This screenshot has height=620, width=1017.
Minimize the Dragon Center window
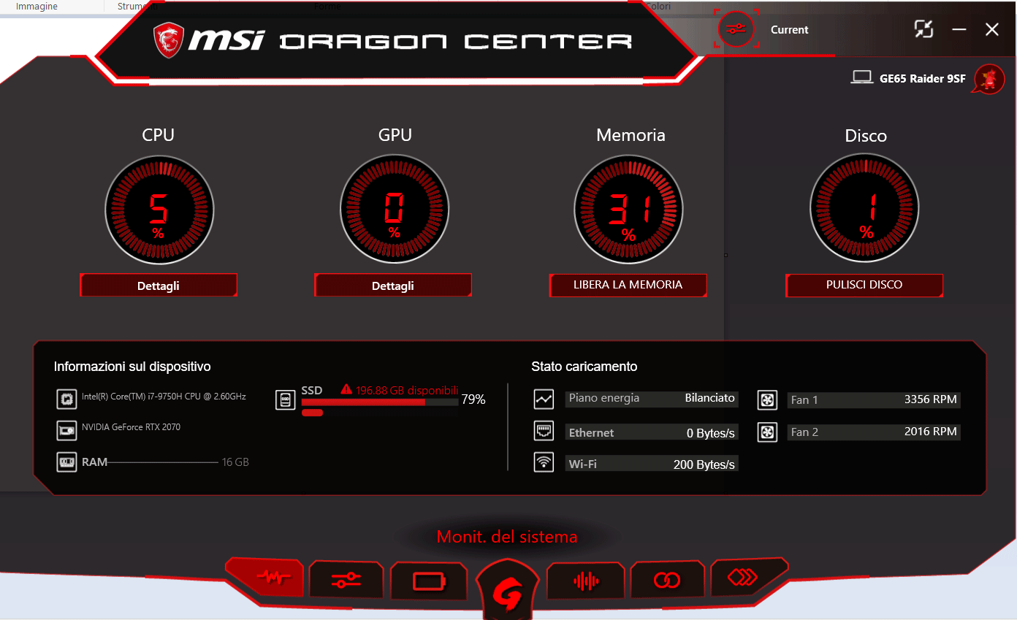959,29
